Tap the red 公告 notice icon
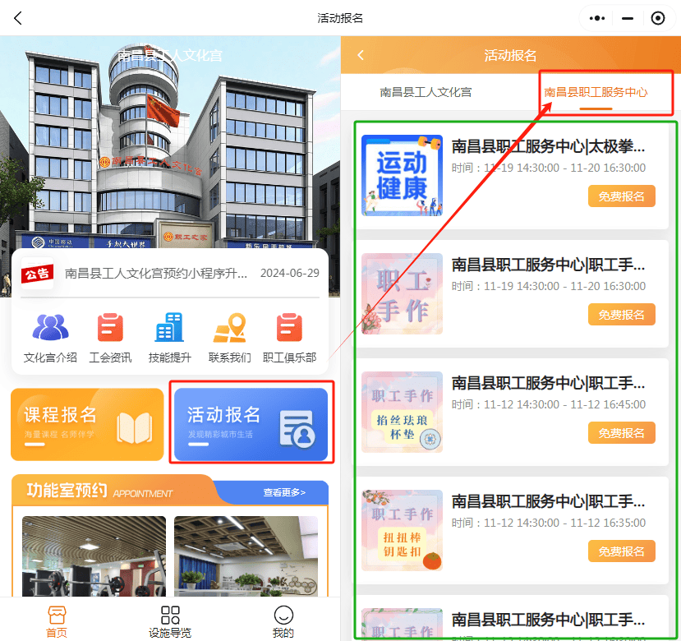Screen dimensions: 681x641 pos(37,274)
